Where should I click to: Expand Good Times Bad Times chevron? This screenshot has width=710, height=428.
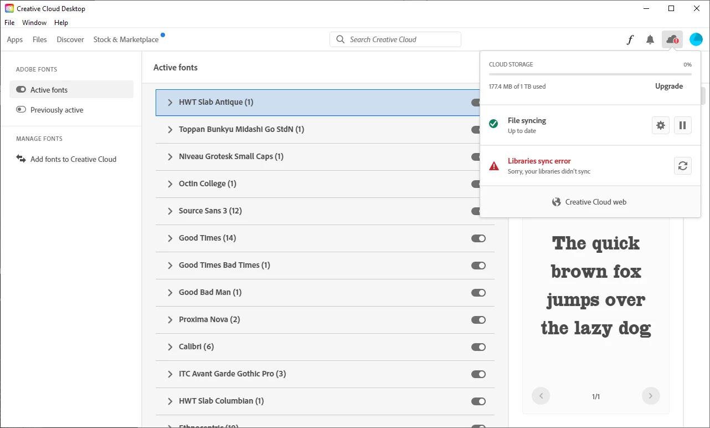(x=170, y=266)
